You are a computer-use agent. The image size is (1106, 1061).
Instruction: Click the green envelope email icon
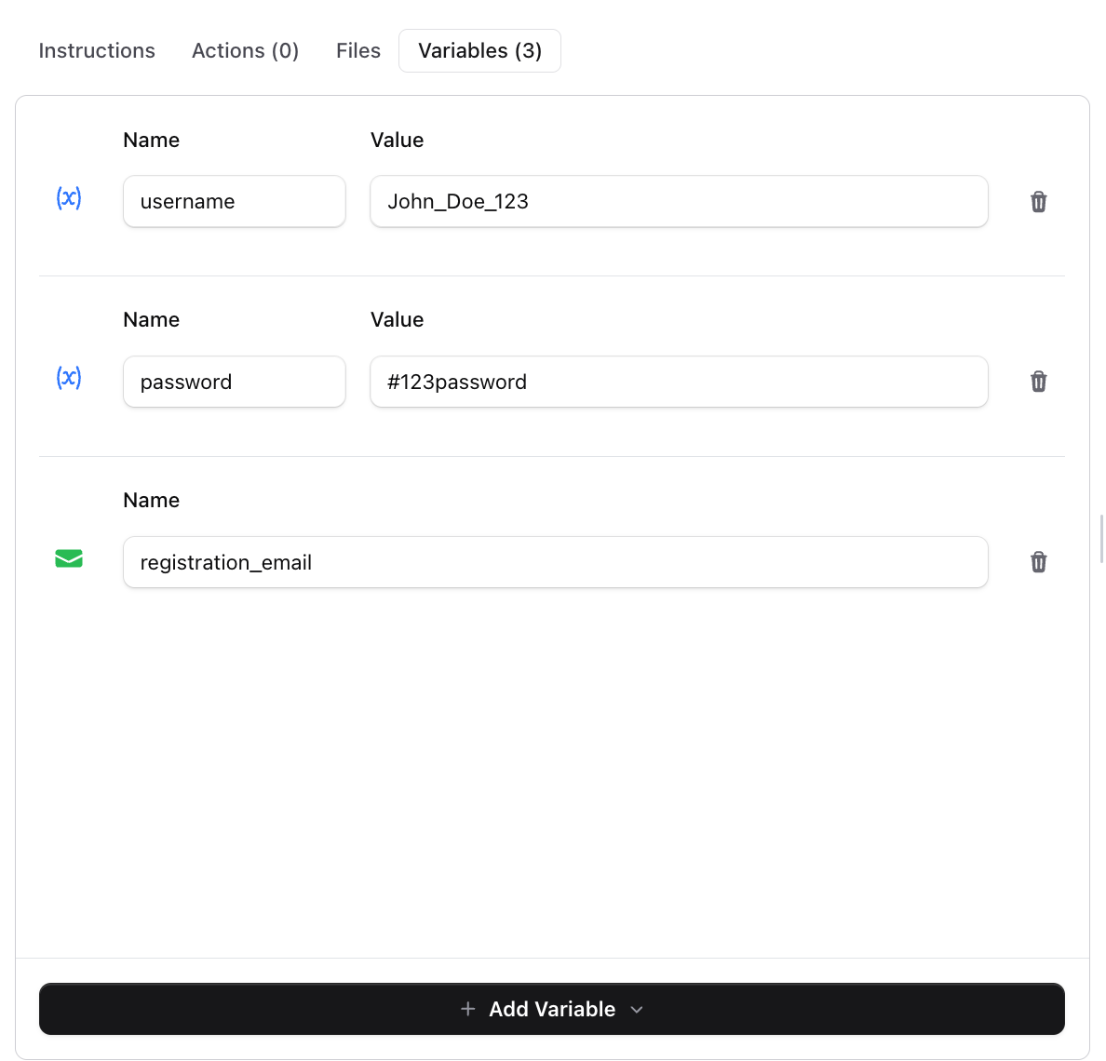click(68, 558)
